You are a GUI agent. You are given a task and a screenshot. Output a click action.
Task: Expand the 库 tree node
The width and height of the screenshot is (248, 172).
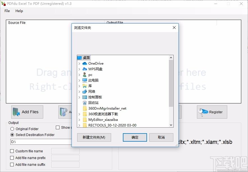pos(79,86)
